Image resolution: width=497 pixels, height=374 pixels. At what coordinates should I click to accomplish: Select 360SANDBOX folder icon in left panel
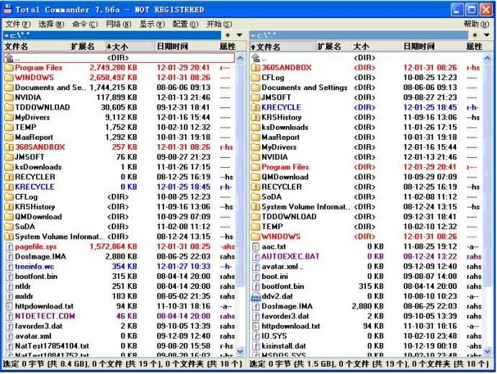(x=9, y=147)
